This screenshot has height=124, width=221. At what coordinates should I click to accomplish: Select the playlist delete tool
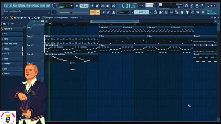[x=18, y=18]
